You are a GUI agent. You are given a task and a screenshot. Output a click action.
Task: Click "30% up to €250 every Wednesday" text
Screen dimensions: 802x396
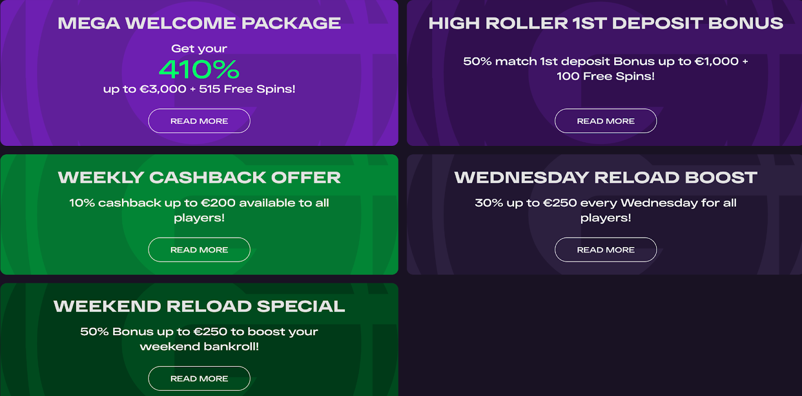click(x=606, y=203)
